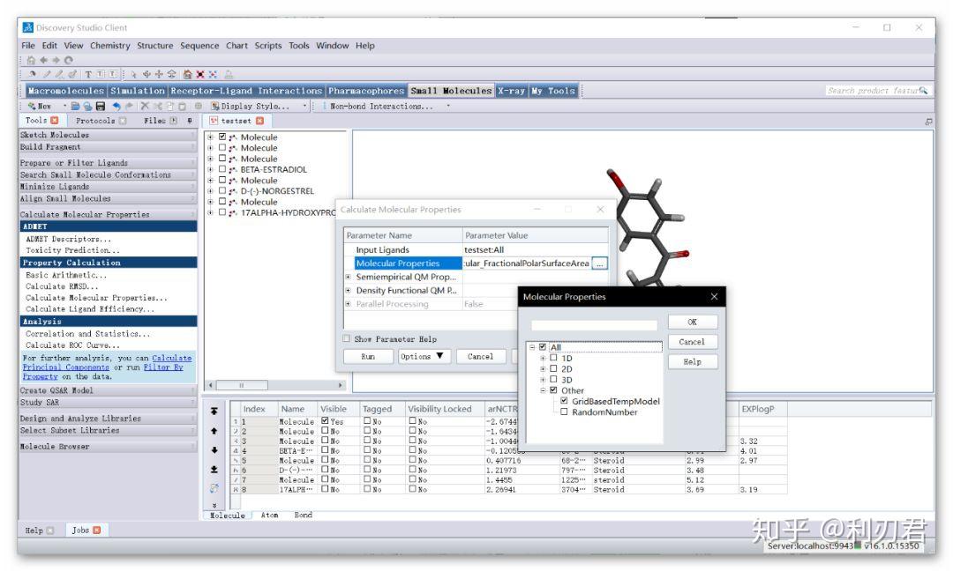Image resolution: width=953 pixels, height=571 pixels.
Task: Click the Undo arrow icon
Action: (x=116, y=107)
